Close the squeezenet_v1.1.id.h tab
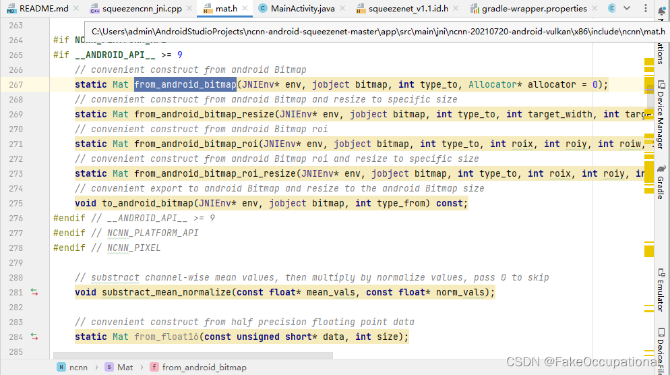Screen dimensions: 670x375 (x=456, y=8)
